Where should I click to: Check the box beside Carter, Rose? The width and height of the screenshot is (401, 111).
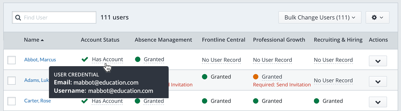click(11, 101)
